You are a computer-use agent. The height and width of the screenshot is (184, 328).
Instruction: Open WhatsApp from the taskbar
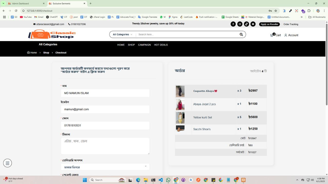point(168,180)
